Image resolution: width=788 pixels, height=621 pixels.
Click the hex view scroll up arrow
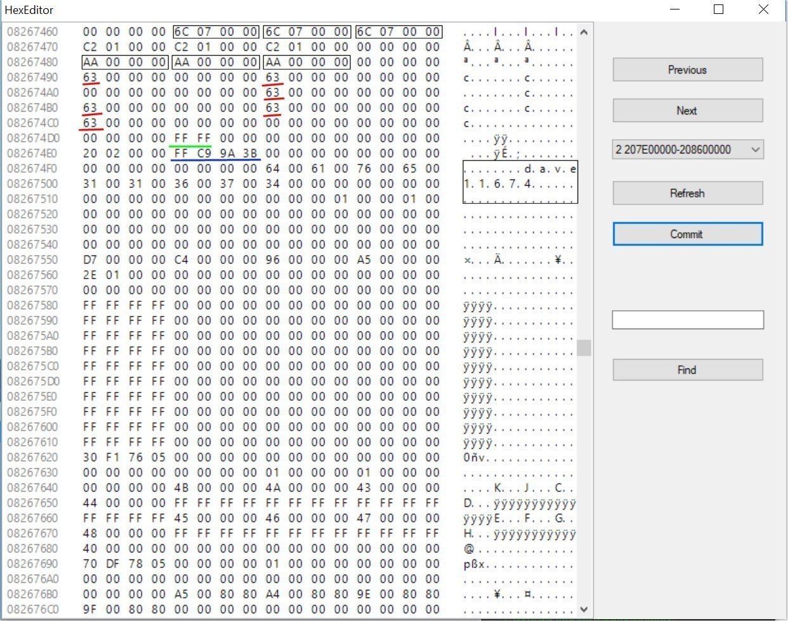584,32
